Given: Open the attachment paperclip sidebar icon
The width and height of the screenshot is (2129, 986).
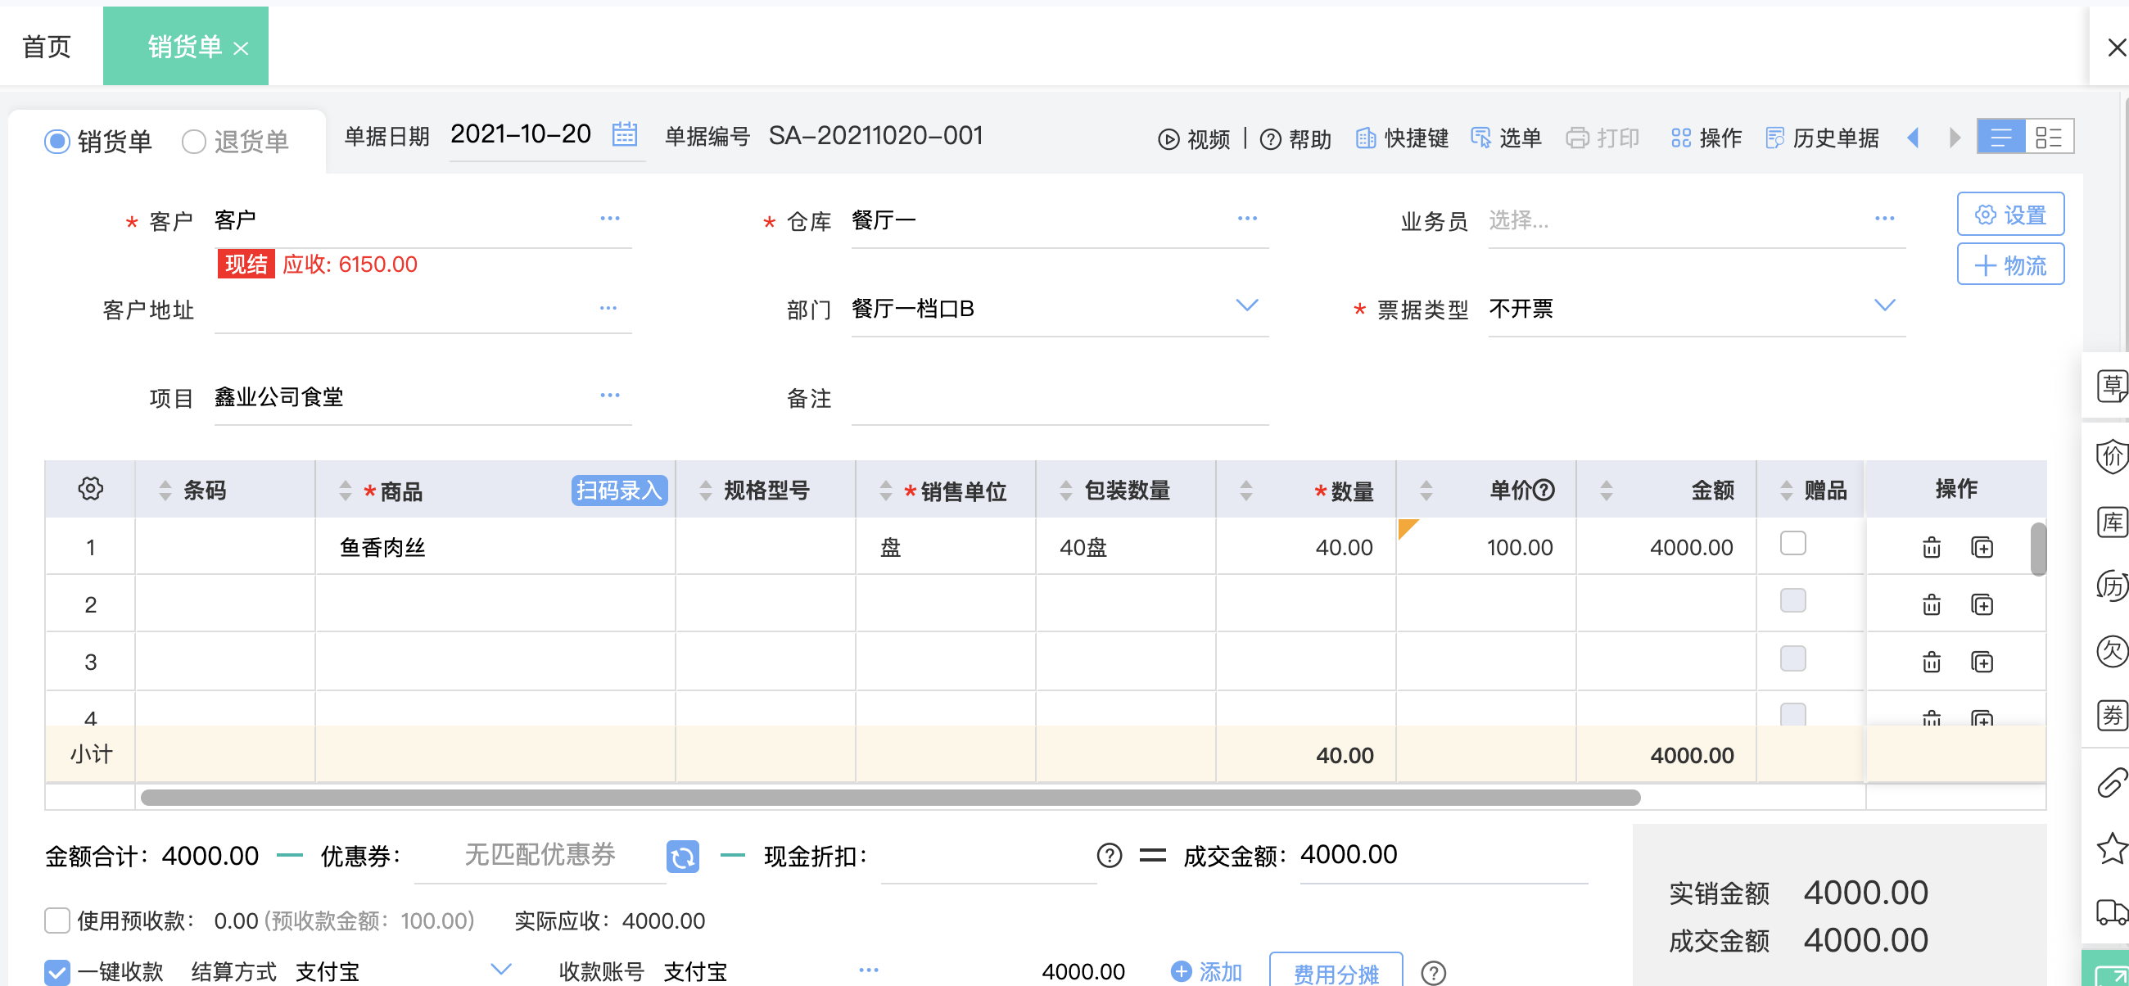Looking at the screenshot, I should coord(2112,783).
